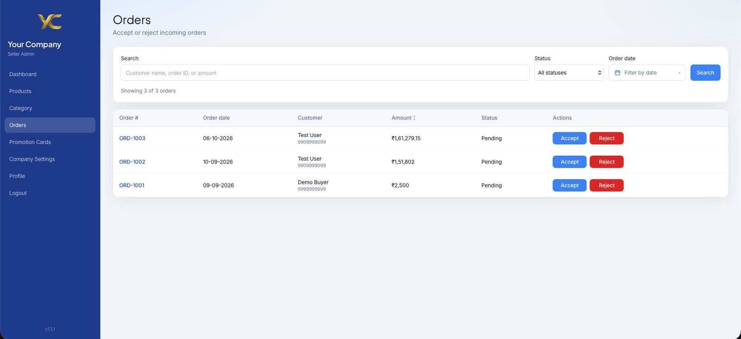Open order ORD-1003 link
The width and height of the screenshot is (741, 339).
[132, 138]
